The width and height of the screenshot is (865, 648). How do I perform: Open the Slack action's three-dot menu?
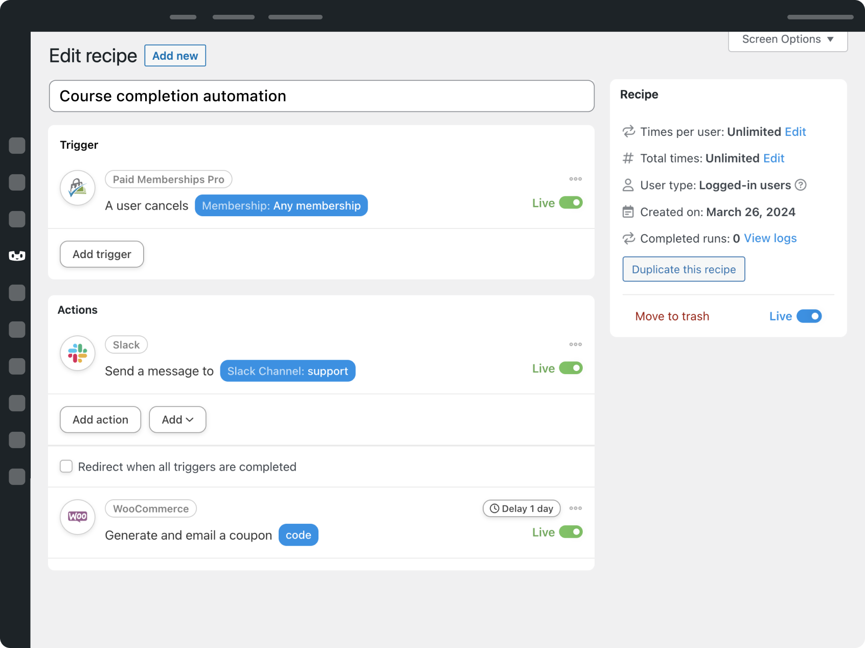575,344
